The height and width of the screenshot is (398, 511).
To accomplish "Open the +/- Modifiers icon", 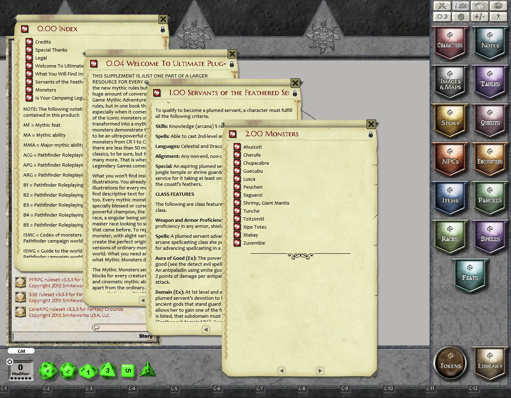I will click(x=479, y=17).
